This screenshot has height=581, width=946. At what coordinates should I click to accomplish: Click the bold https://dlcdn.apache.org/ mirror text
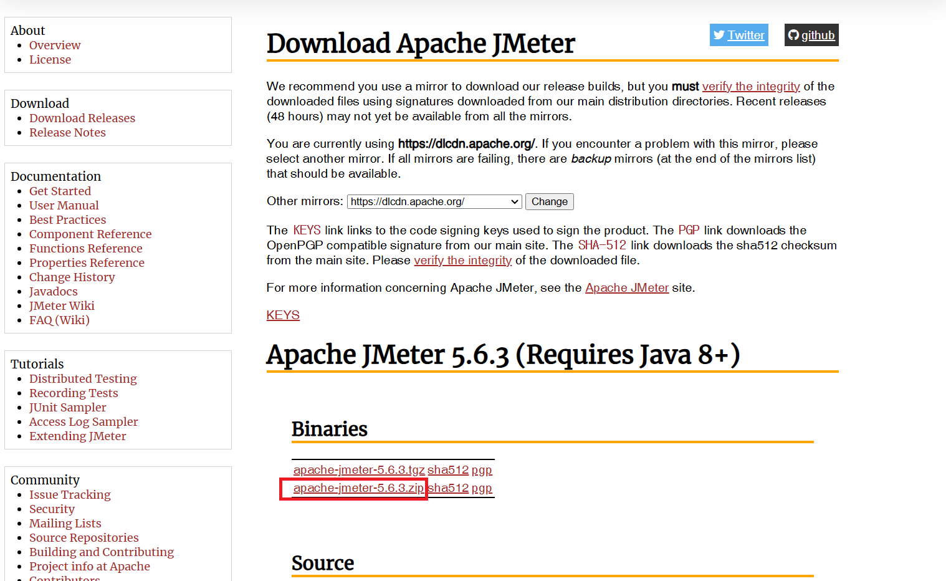click(466, 143)
